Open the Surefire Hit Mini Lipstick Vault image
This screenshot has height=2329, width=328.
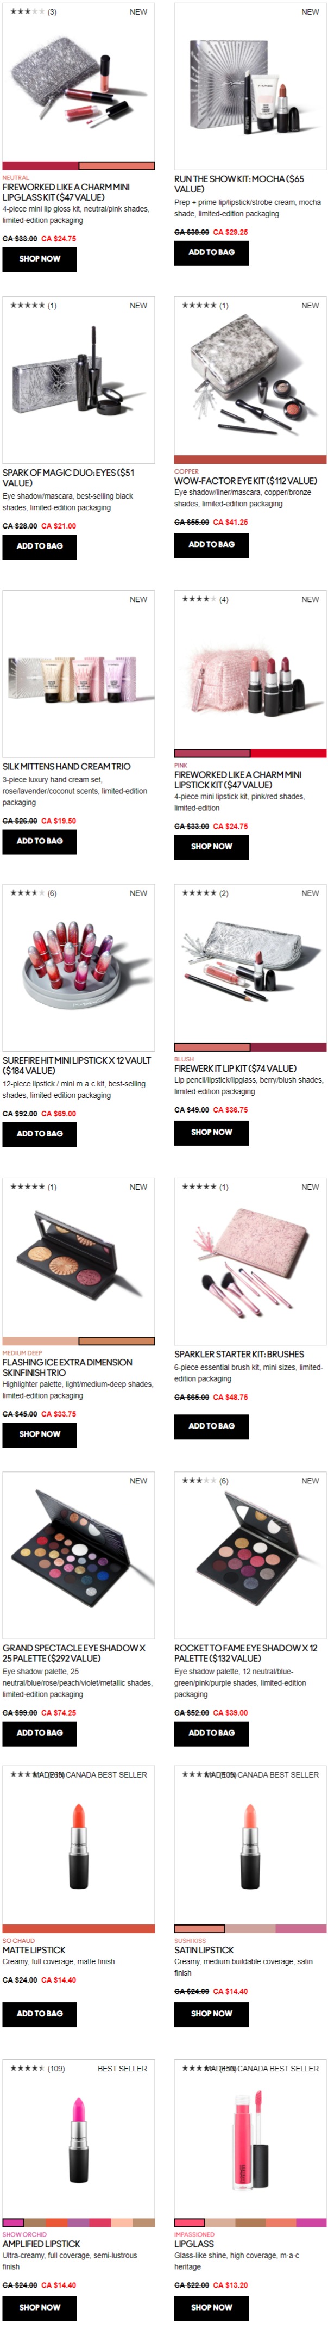pos(79,968)
